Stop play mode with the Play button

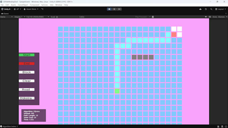(109, 9)
